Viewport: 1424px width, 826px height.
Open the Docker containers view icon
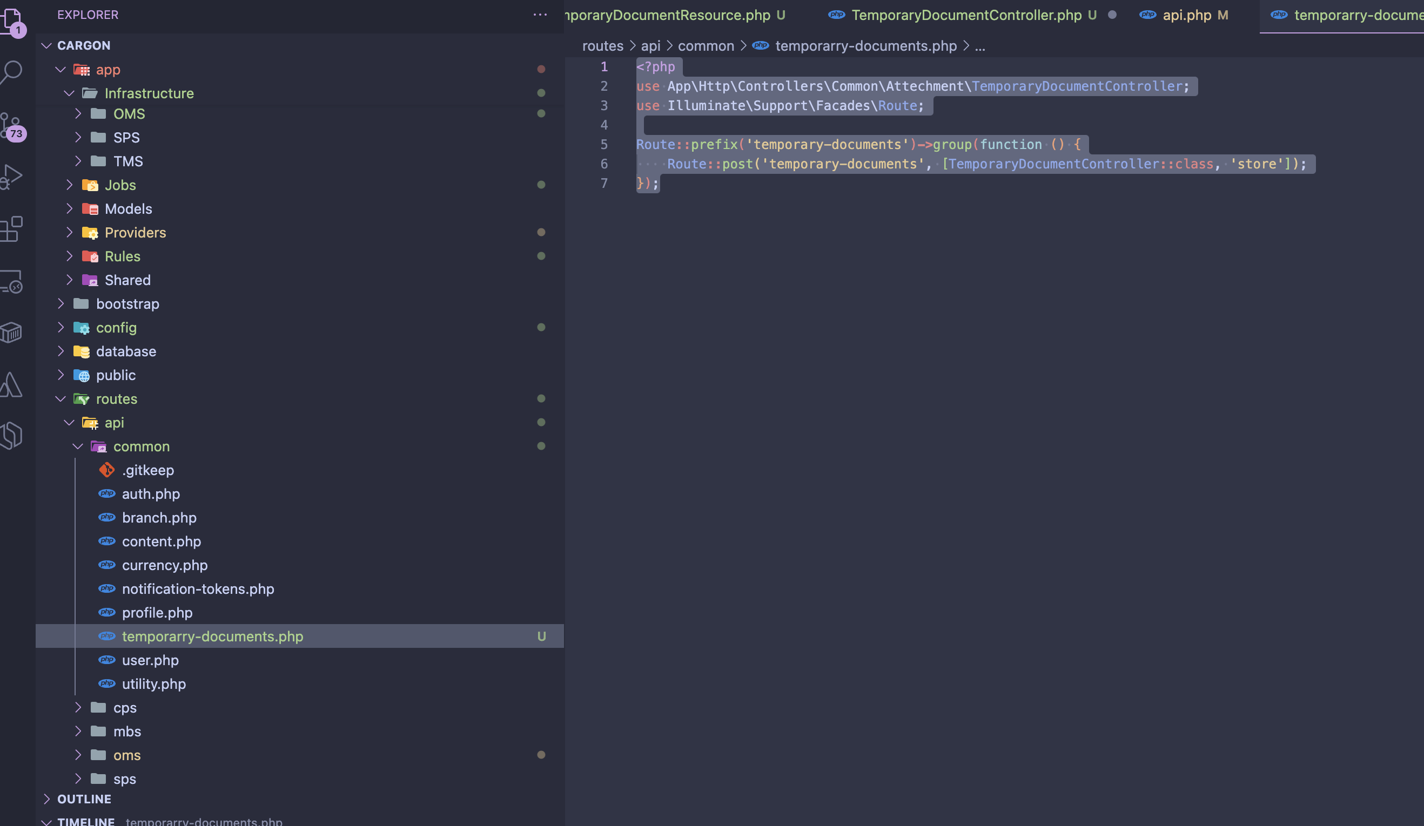point(11,333)
